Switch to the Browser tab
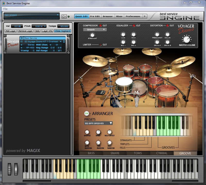 tap(108, 16)
